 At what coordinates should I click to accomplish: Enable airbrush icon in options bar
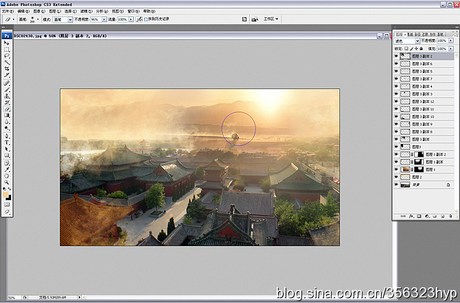139,19
